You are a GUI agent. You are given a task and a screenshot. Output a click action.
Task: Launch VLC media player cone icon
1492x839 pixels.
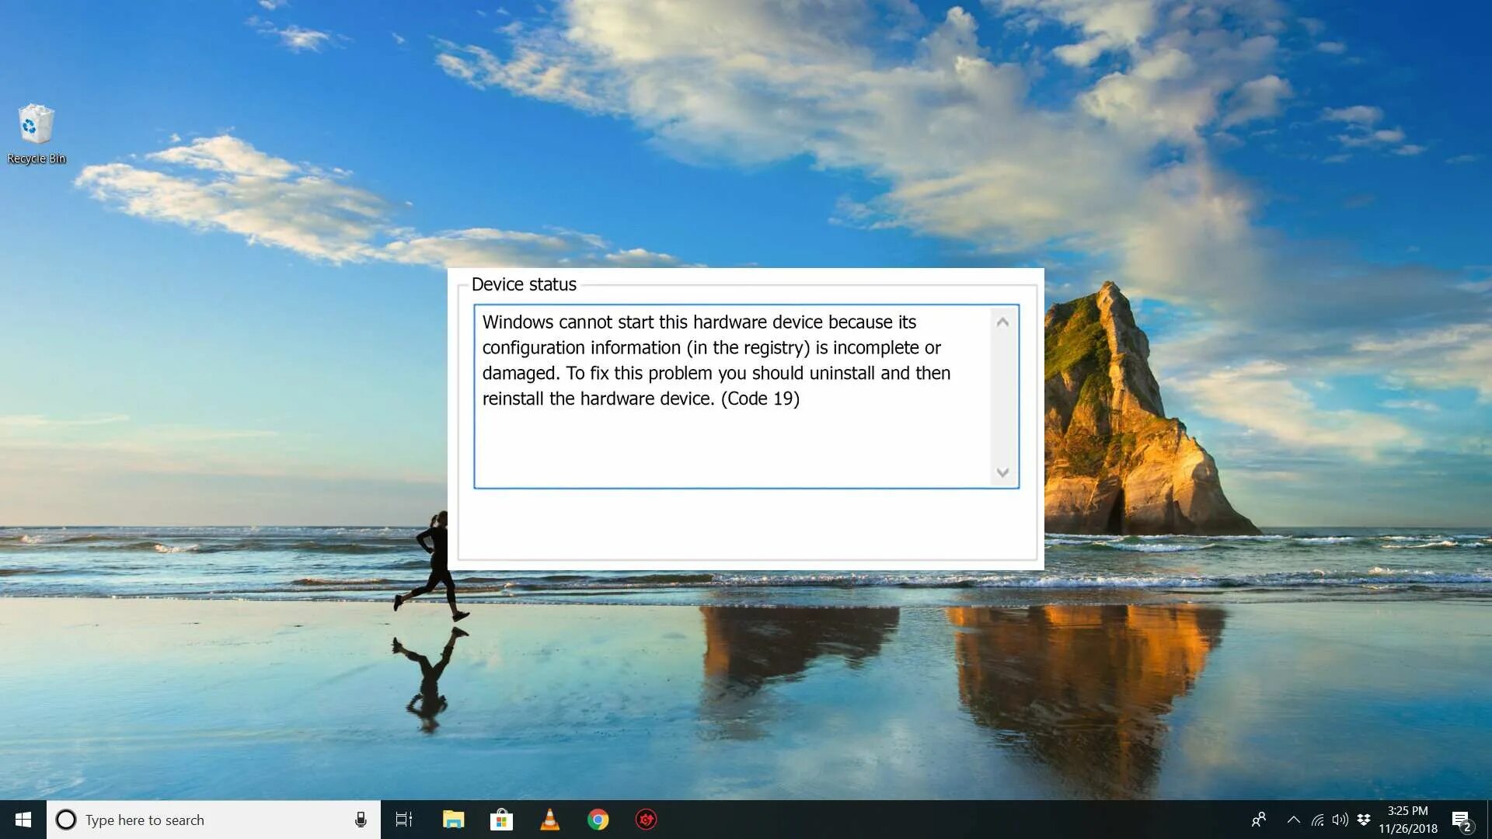click(549, 820)
